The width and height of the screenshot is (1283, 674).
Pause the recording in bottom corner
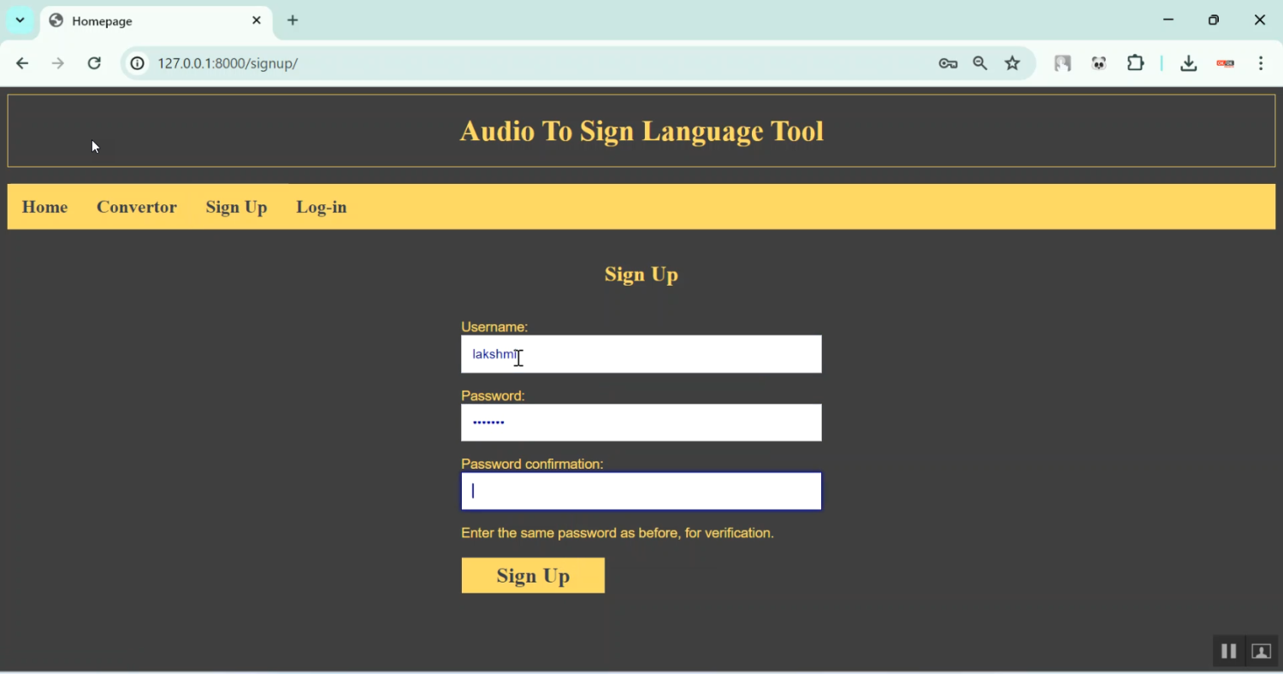pyautogui.click(x=1228, y=651)
